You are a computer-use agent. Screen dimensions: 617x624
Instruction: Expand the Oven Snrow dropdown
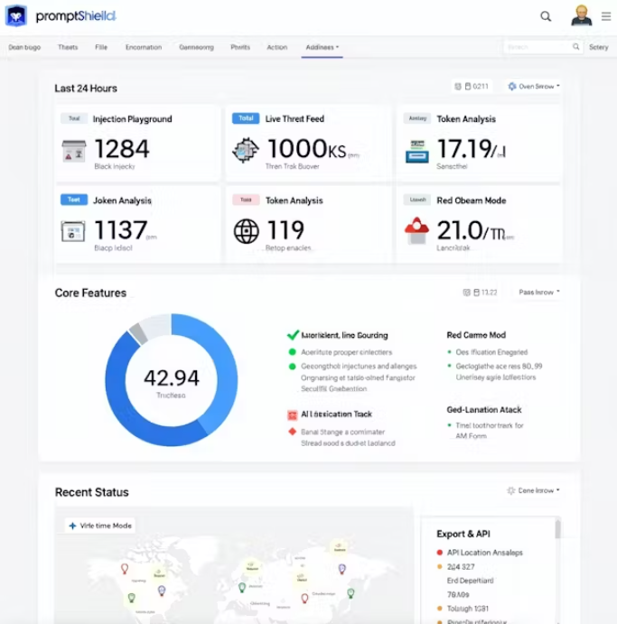coord(534,87)
